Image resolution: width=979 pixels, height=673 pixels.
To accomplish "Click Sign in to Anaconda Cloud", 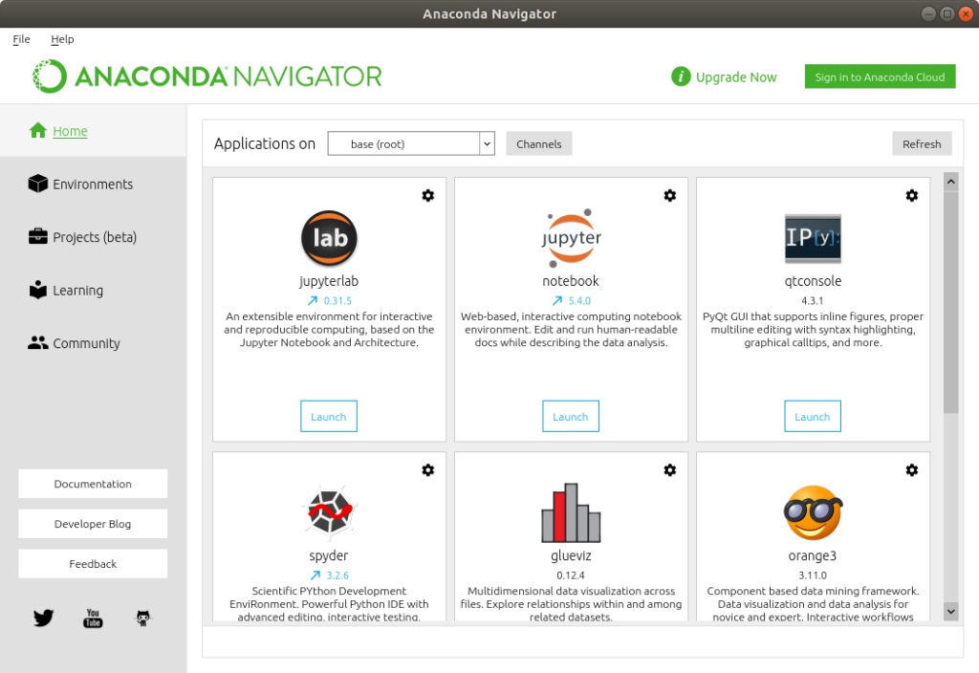I will tap(880, 76).
